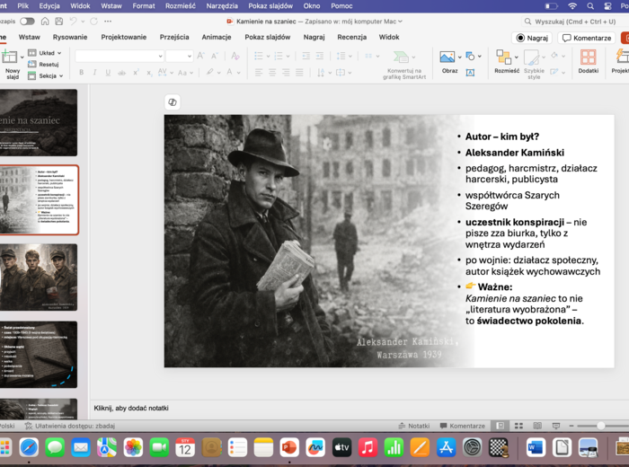The image size is (629, 467).
Task: Click Resetuj slide button
Action: click(46, 65)
